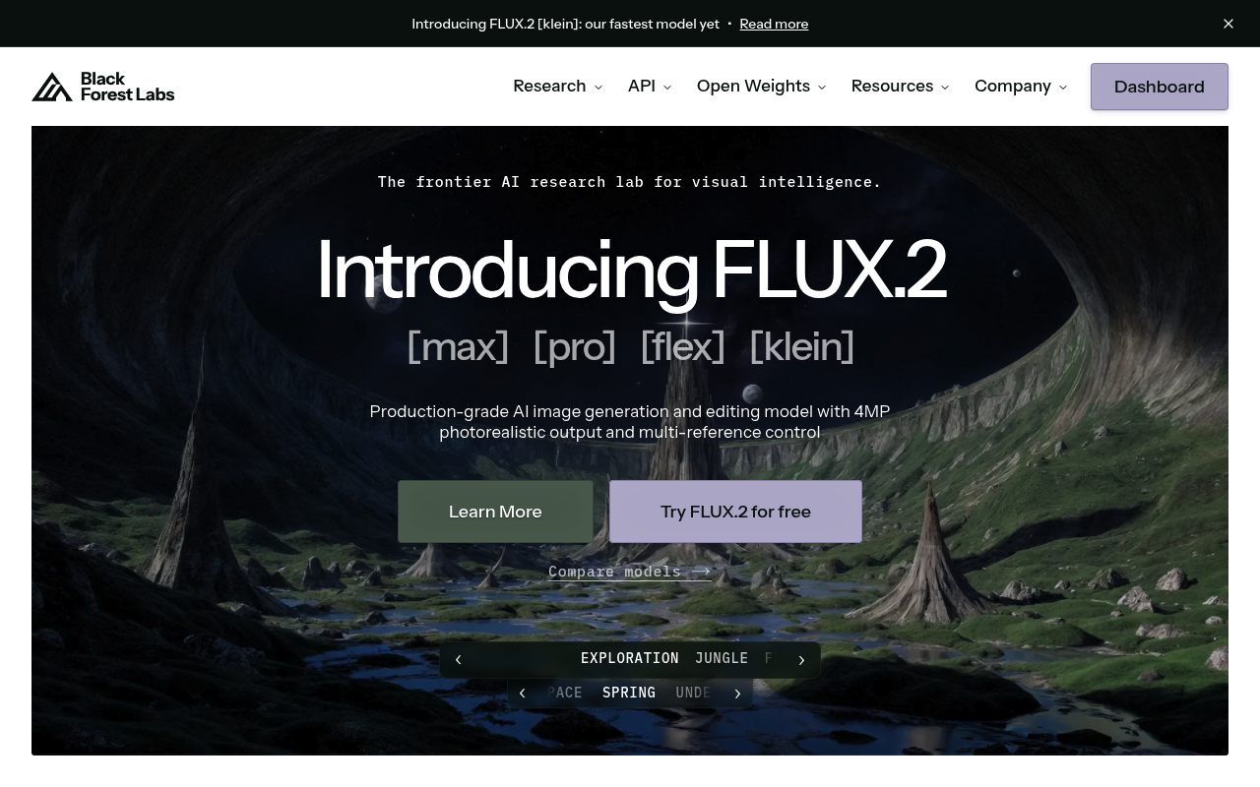Select the JUNGLE theme option

tap(722, 659)
